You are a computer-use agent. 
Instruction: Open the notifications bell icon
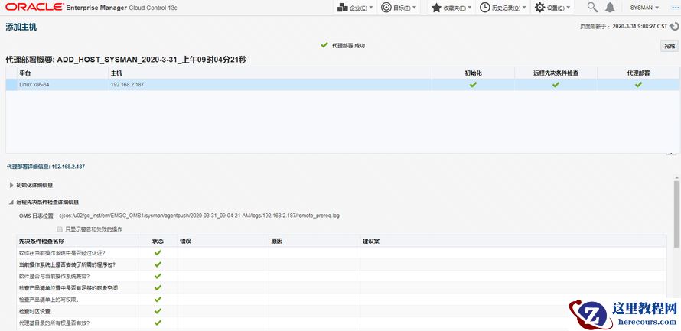[610, 8]
